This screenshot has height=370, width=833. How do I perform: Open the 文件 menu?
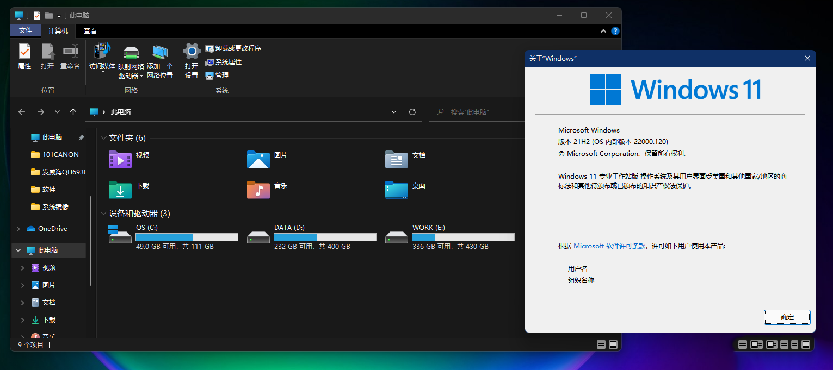(25, 31)
